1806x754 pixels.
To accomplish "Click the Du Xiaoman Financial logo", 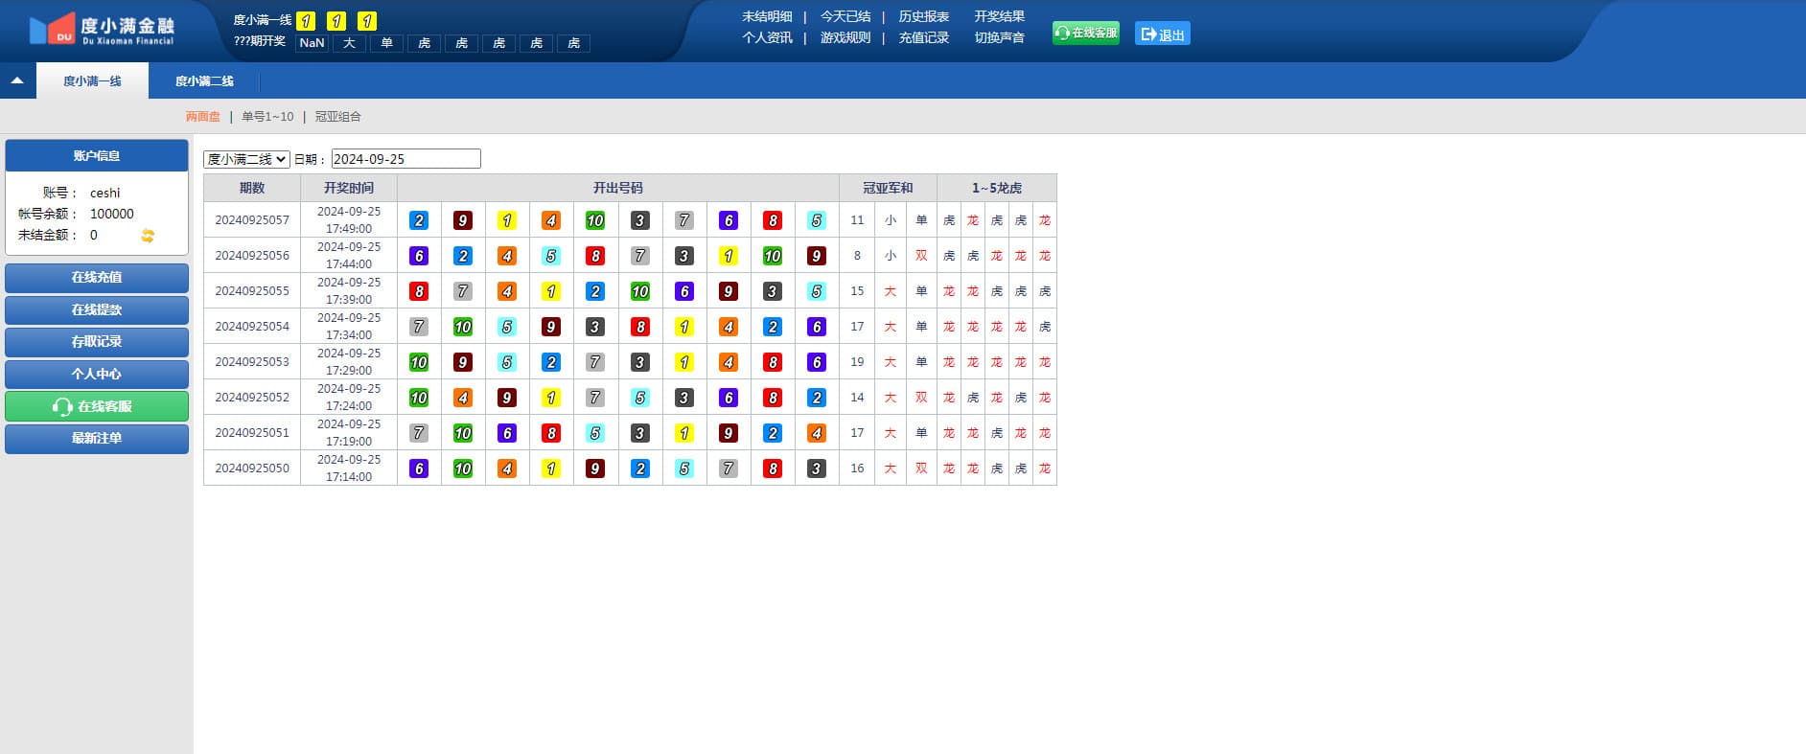I will click(102, 30).
